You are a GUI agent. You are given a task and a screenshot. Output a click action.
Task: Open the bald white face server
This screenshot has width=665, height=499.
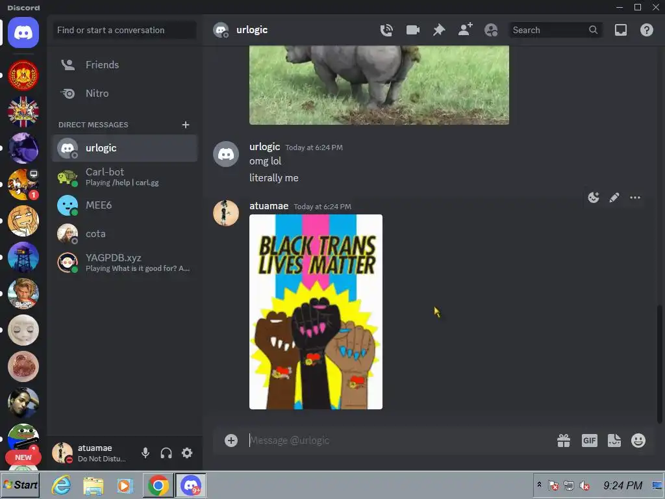23,329
